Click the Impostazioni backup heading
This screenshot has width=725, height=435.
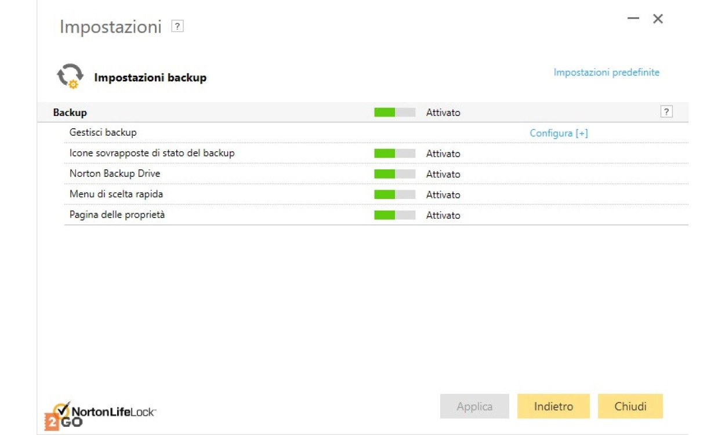click(150, 78)
